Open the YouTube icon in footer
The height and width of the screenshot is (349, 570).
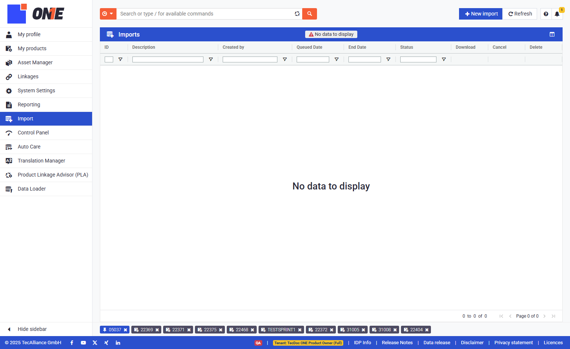coord(83,343)
